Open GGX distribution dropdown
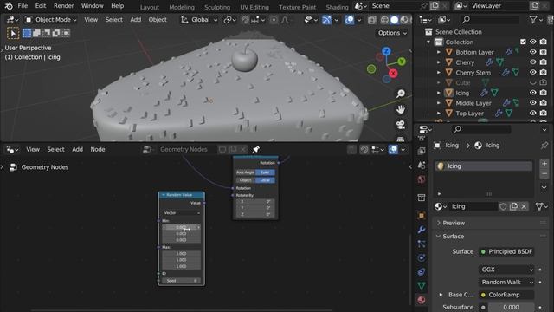554x312 pixels. point(506,270)
